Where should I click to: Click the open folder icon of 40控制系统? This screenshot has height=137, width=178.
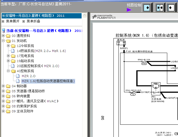(13, 71)
